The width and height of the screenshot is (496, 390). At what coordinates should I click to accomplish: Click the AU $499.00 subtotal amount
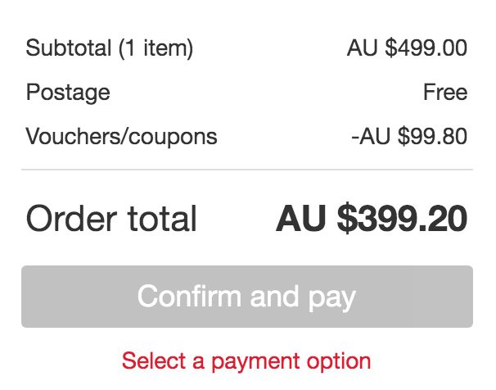coord(407,48)
